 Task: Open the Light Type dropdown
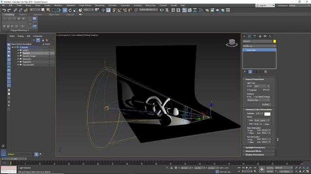point(261,86)
